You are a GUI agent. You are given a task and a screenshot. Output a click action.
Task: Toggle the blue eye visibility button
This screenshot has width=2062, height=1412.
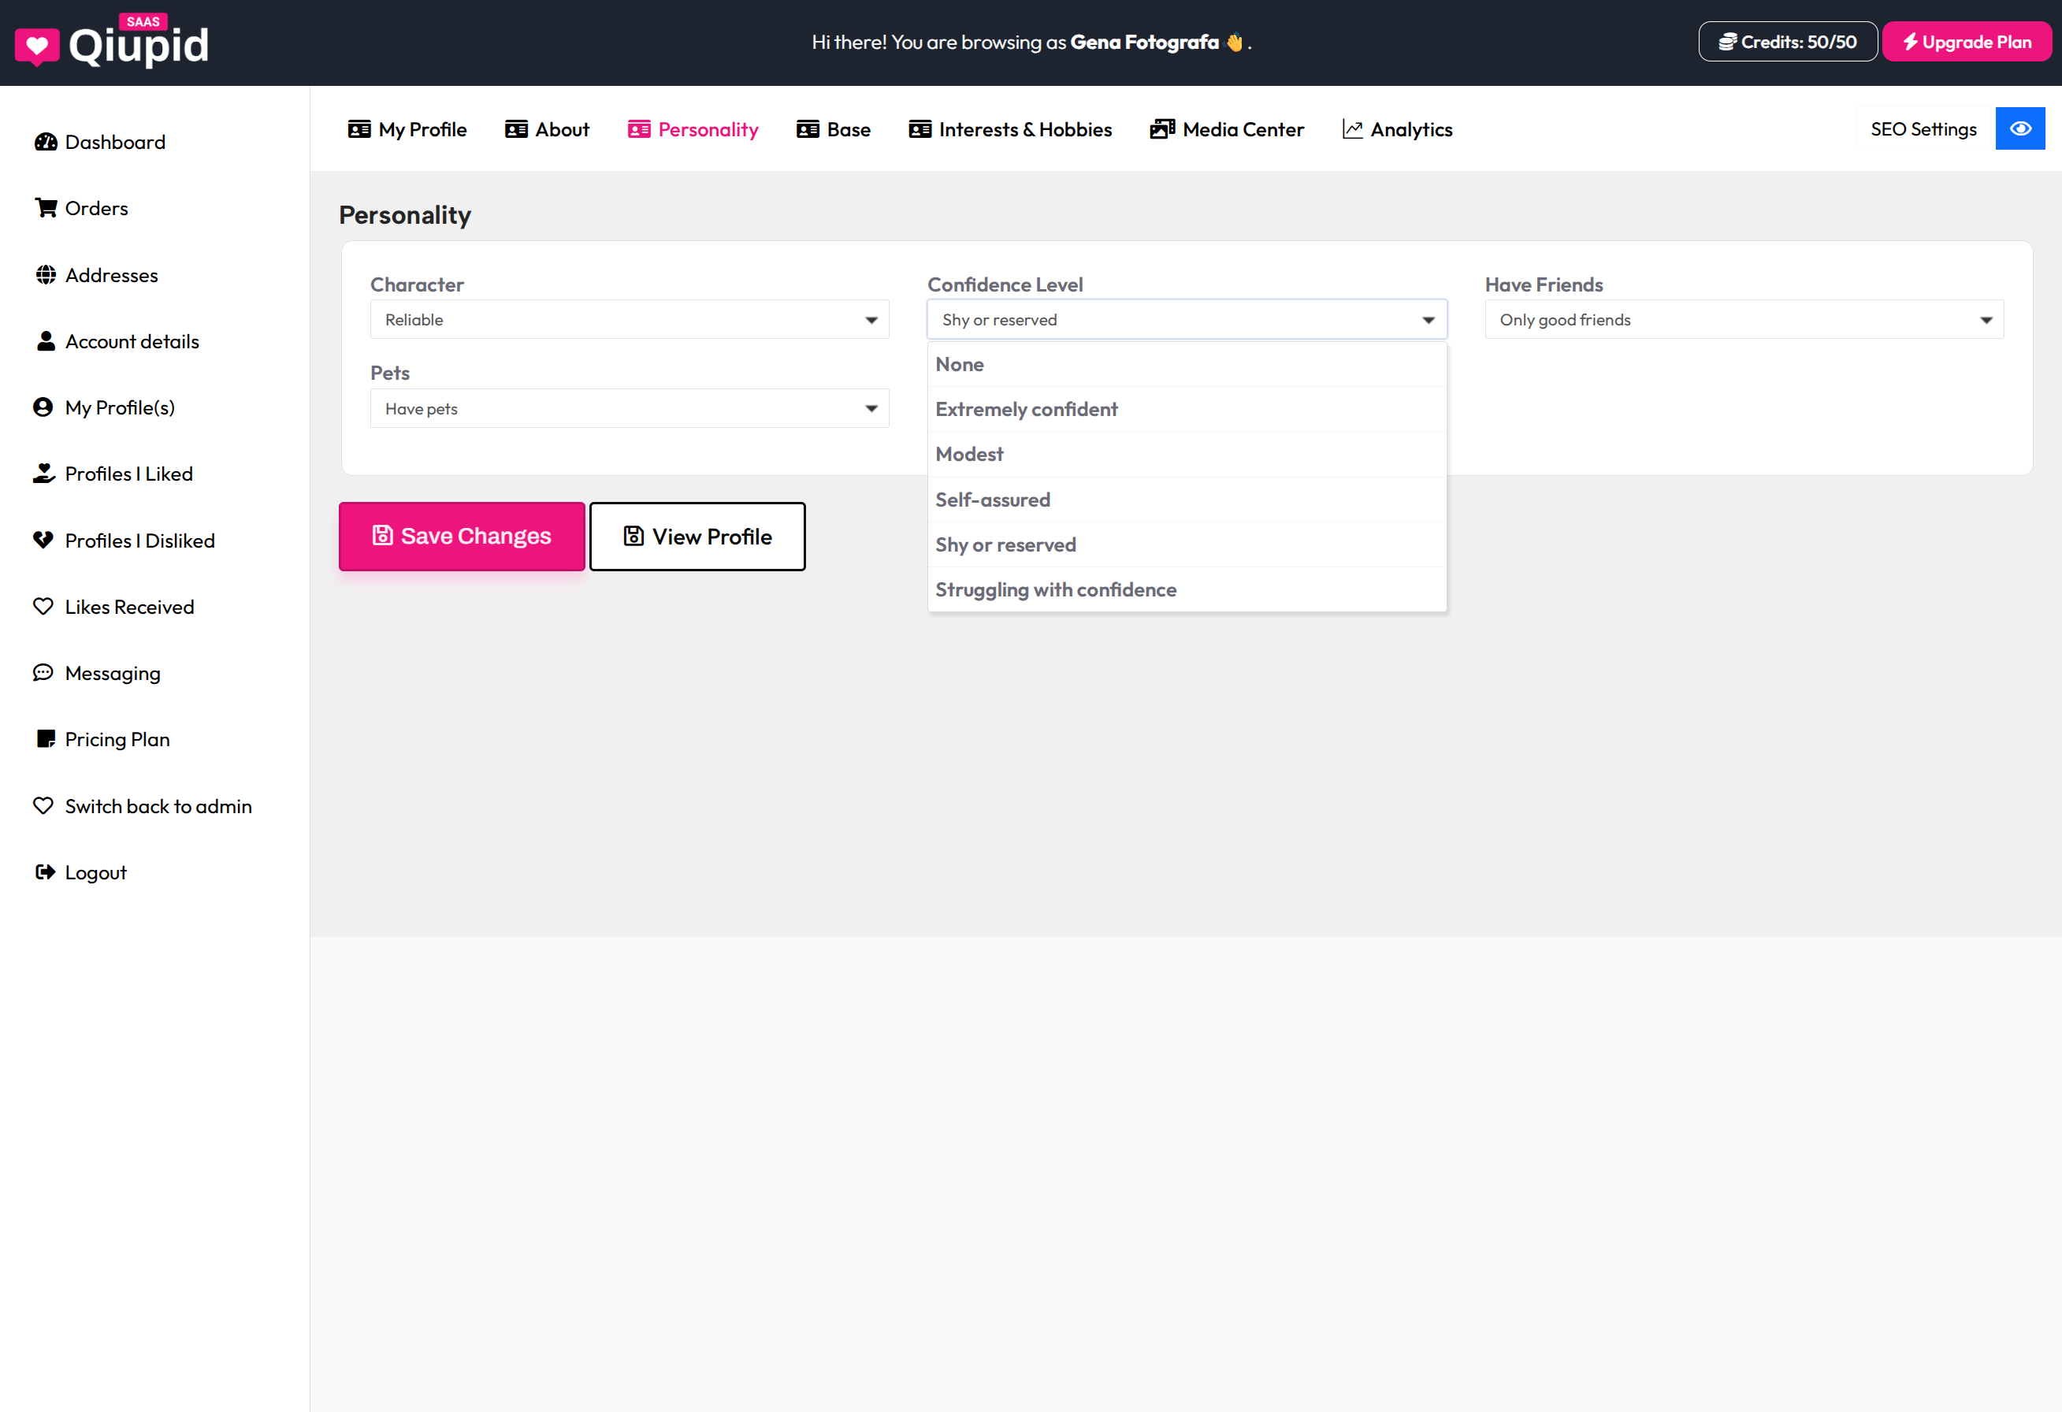click(2019, 128)
